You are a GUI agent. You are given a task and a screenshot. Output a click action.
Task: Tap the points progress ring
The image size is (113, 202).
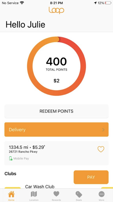56,66
